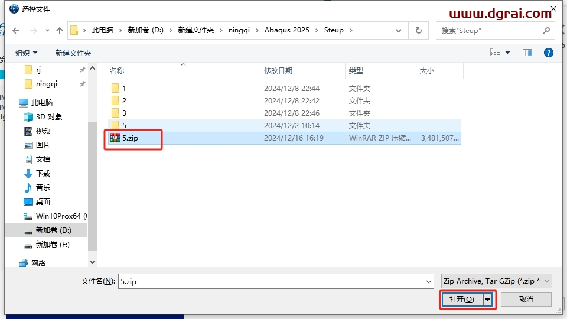Sort by 类型 column header
Image resolution: width=567 pixels, height=319 pixels.
[x=356, y=70]
